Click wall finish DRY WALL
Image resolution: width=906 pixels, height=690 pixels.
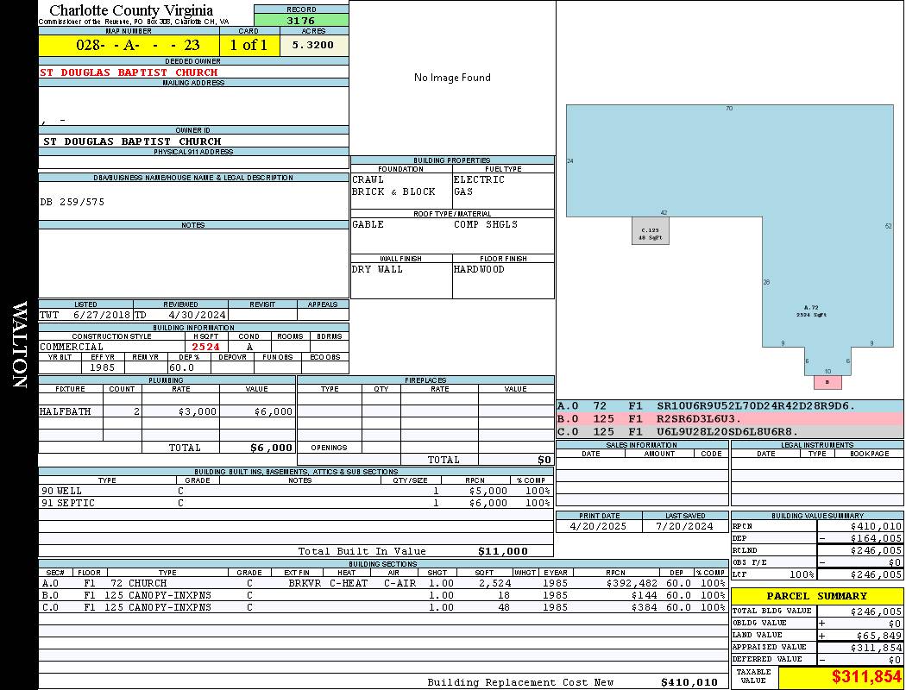pyautogui.click(x=377, y=270)
